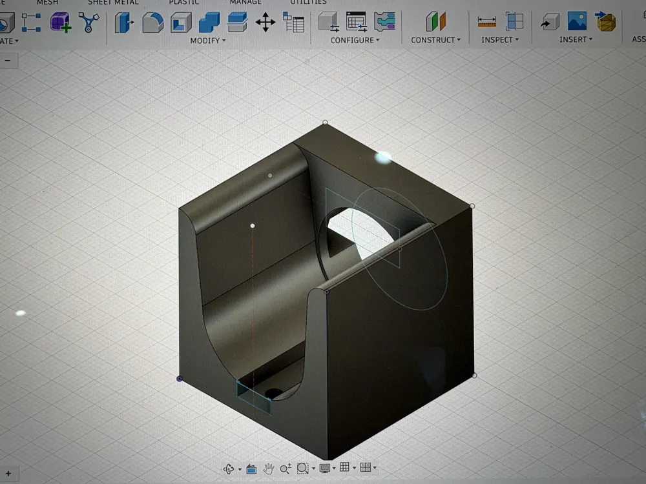Open the INSERT dropdown menu
The width and height of the screenshot is (646, 484).
576,39
